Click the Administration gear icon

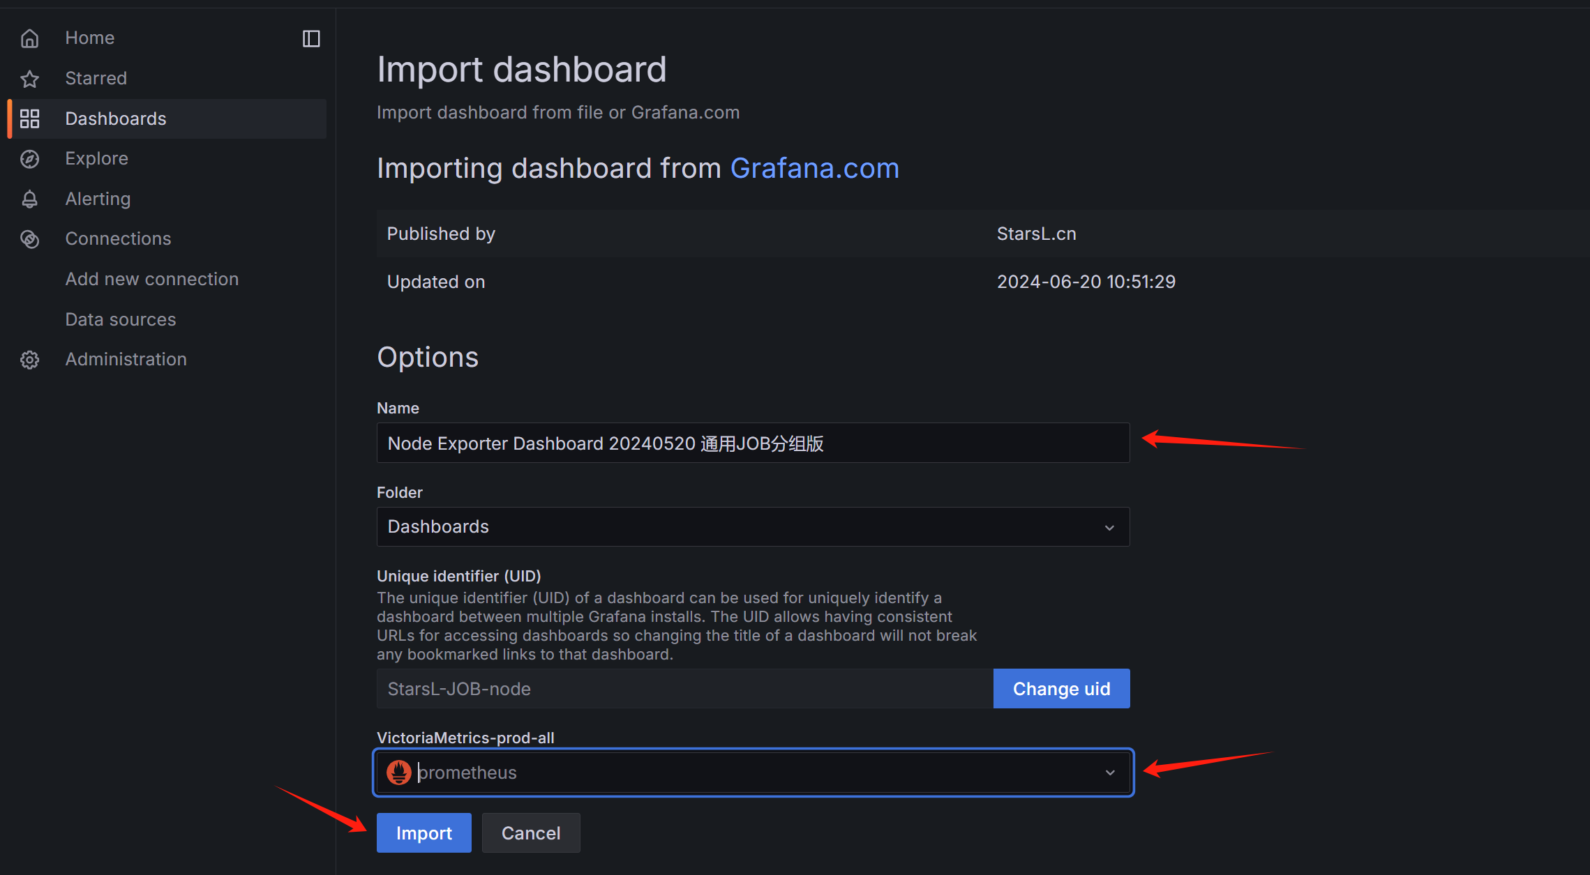(29, 360)
